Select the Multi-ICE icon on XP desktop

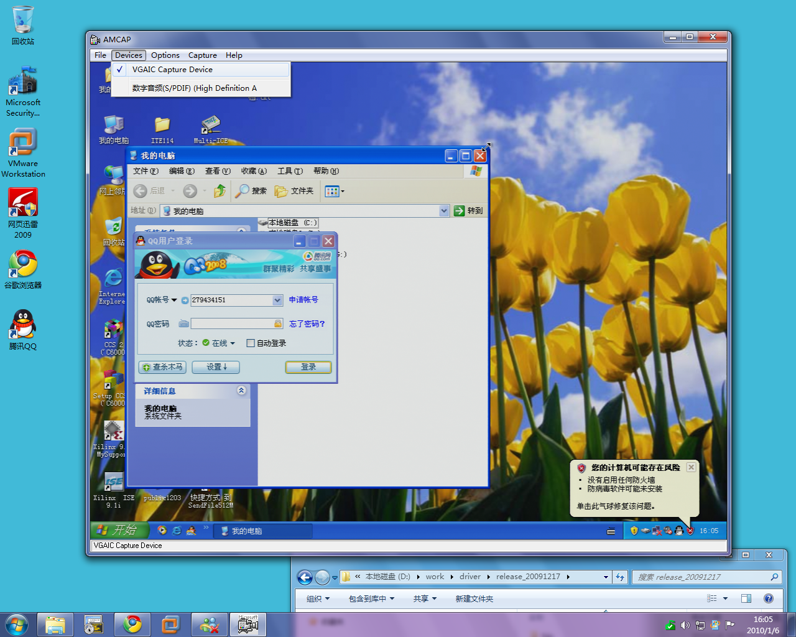(x=211, y=129)
